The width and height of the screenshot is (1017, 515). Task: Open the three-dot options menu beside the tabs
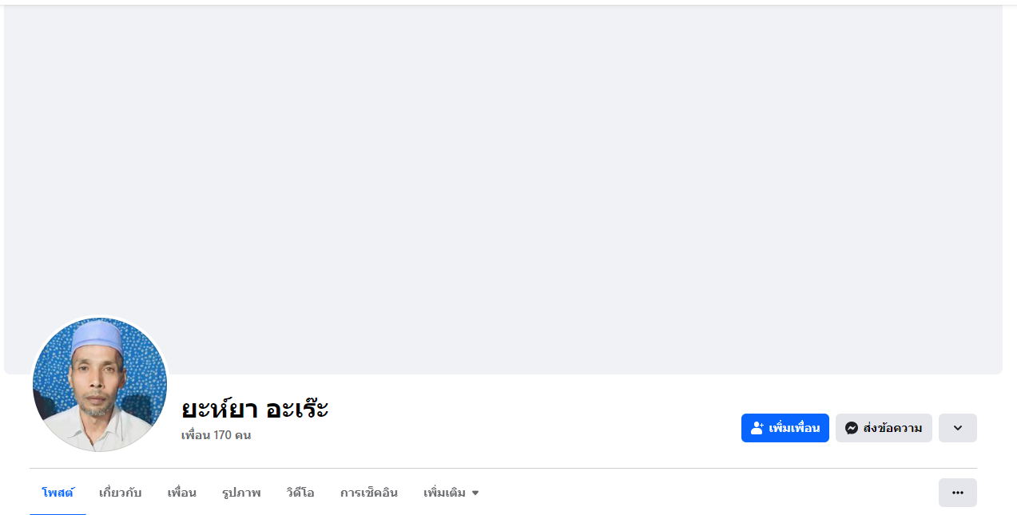pyautogui.click(x=957, y=493)
